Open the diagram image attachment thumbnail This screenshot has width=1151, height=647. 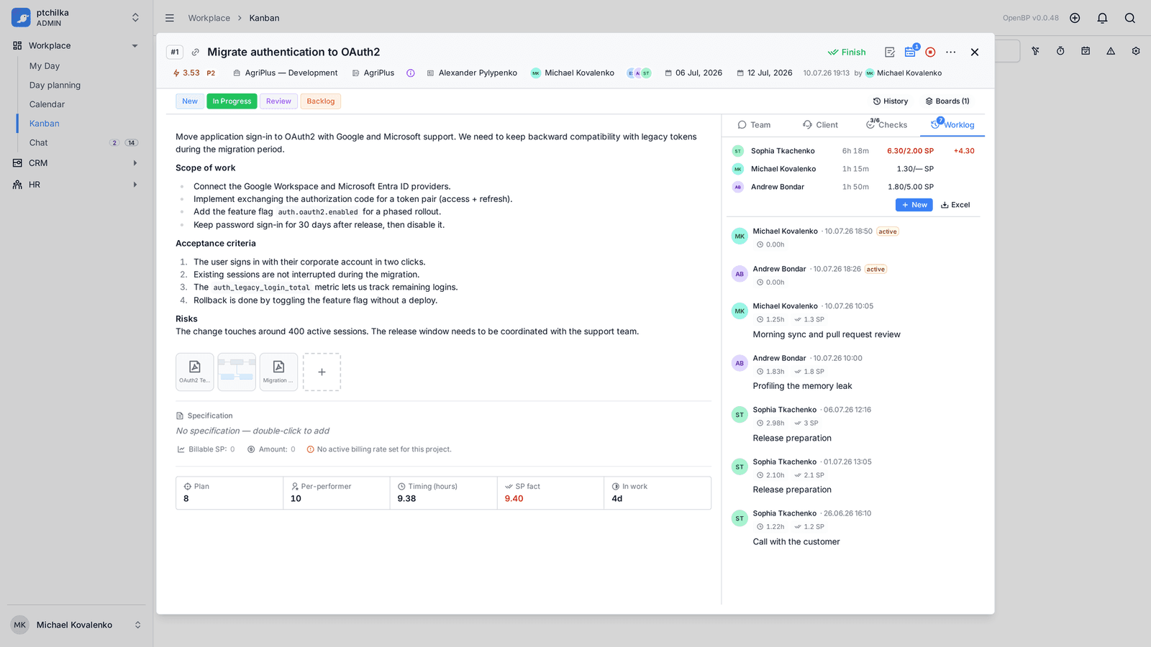237,372
